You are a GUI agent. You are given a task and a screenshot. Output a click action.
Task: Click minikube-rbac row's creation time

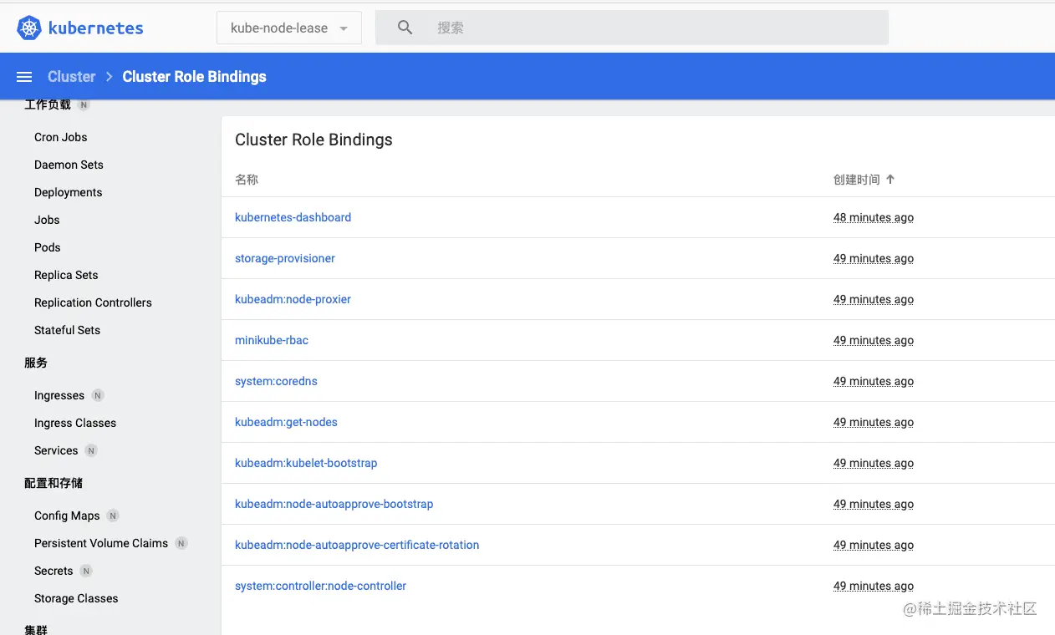(x=874, y=340)
